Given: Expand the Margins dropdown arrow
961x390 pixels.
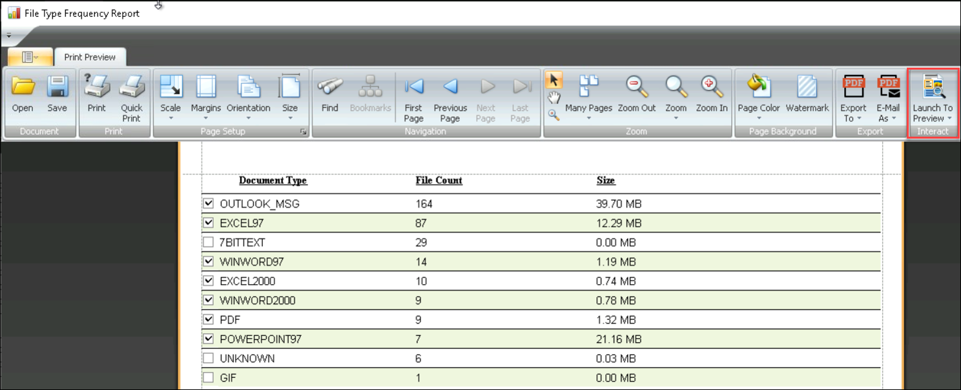Looking at the screenshot, I should click(206, 119).
